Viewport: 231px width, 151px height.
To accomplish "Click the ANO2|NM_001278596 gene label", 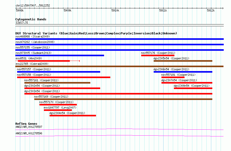I will [x=29, y=133].
